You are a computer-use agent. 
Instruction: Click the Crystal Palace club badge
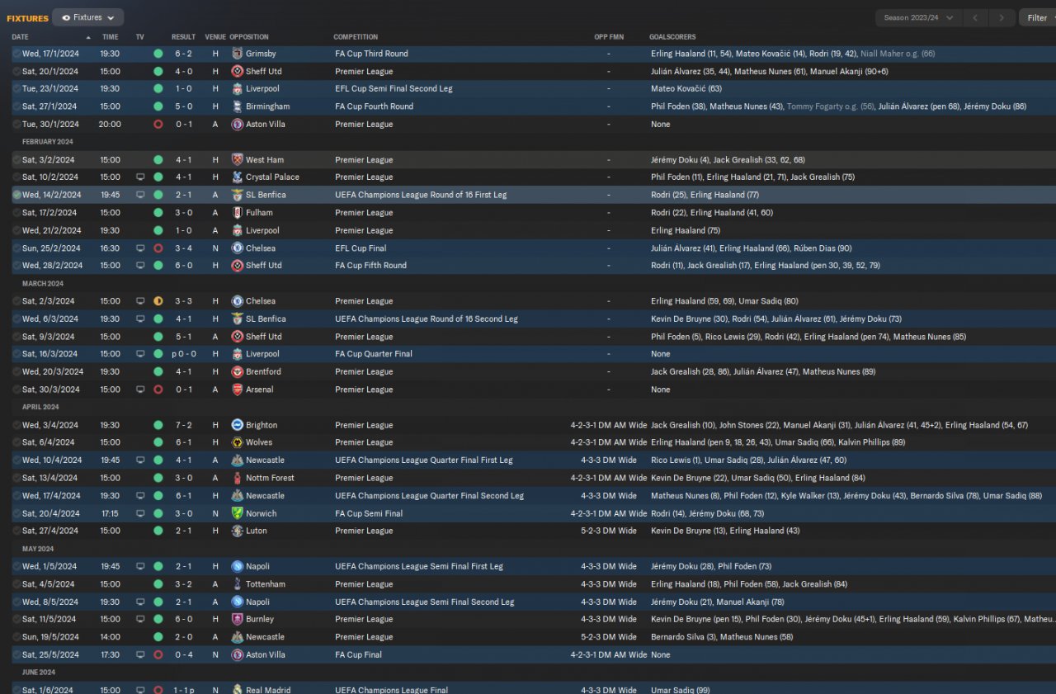coord(238,177)
